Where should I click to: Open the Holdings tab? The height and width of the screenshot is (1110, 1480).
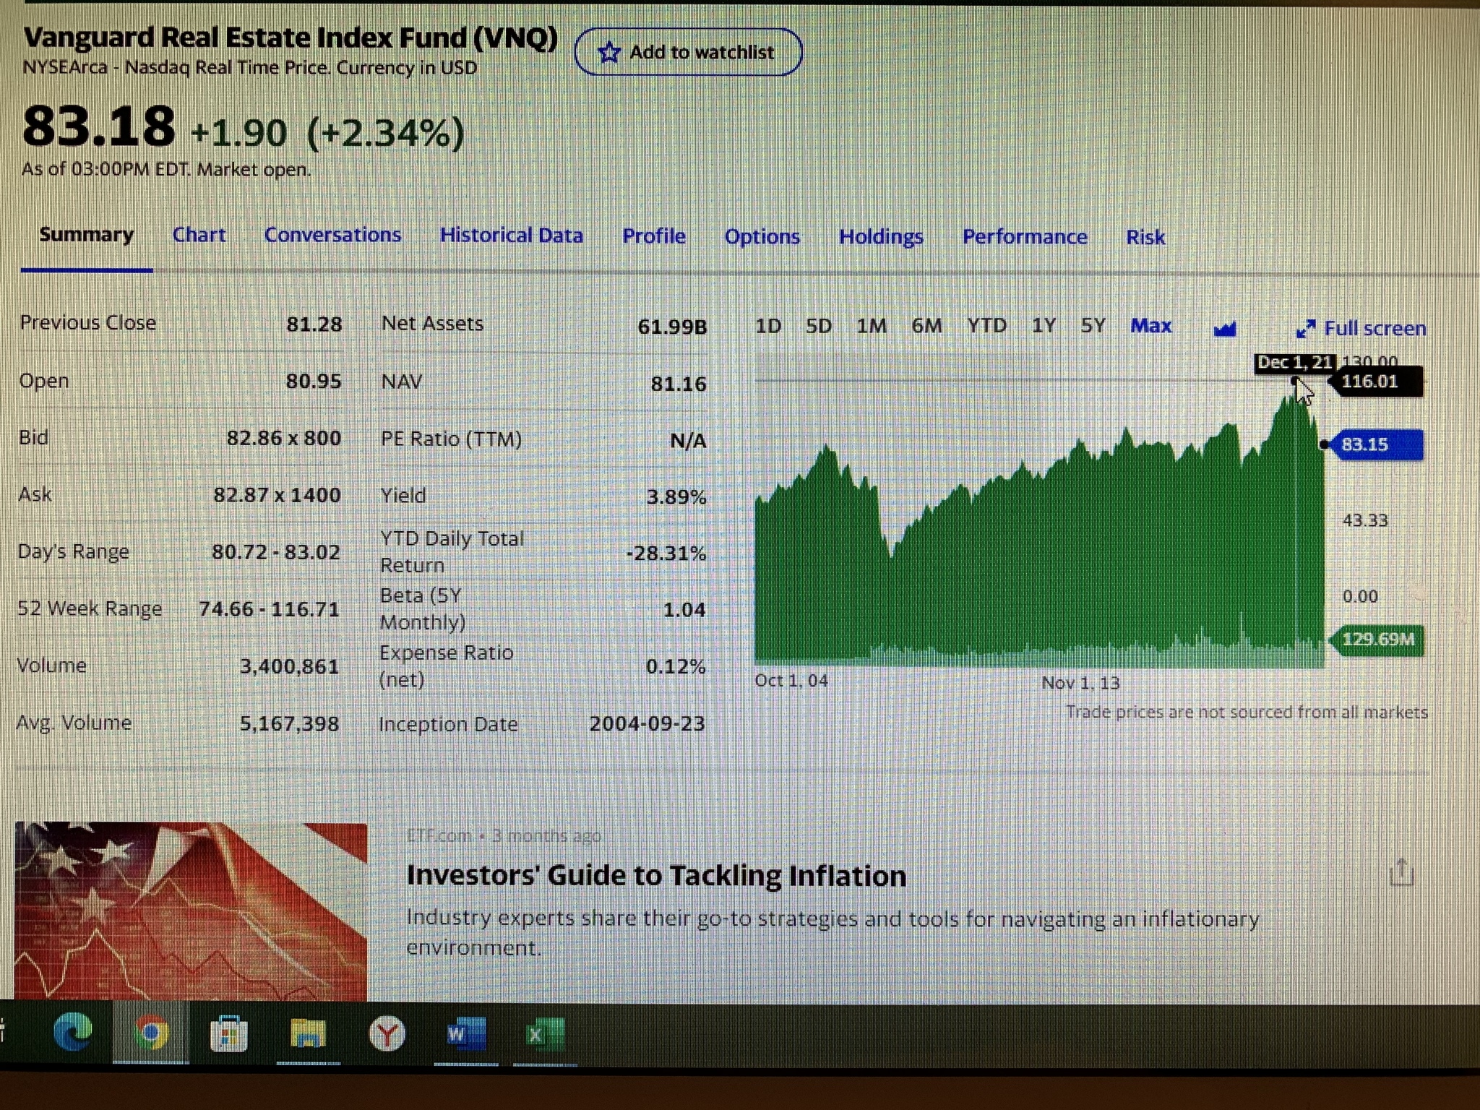[881, 237]
